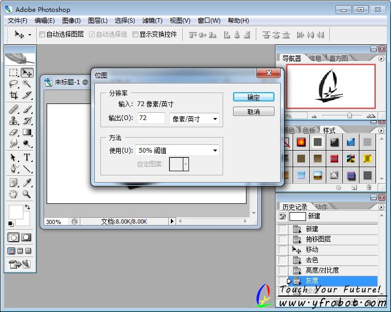391x312 pixels.
Task: Toggle history brush source for 新建 step
Action: [x=283, y=229]
